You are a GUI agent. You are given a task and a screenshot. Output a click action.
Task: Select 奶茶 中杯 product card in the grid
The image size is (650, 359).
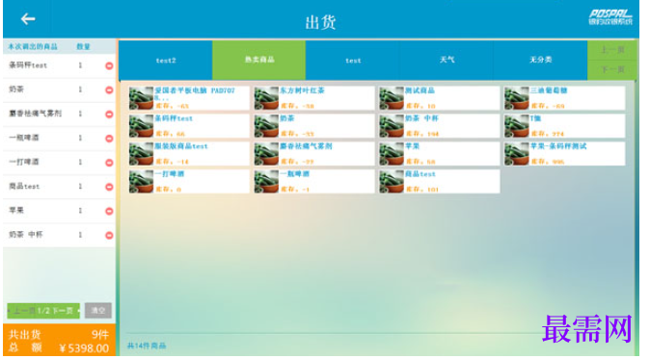(440, 126)
